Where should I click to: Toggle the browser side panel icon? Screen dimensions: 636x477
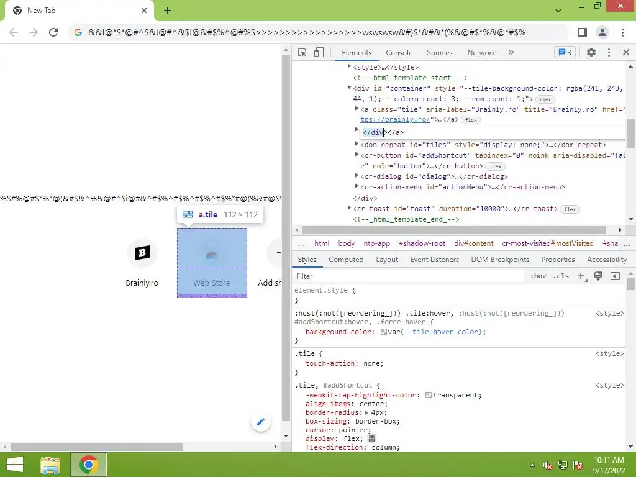[583, 32]
